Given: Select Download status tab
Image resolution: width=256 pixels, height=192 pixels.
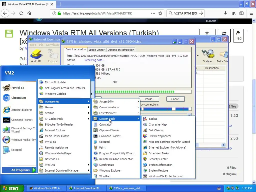Looking at the screenshot, I should coord(75,49).
